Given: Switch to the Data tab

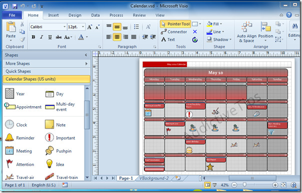Looking at the screenshot, I should click(x=95, y=15).
